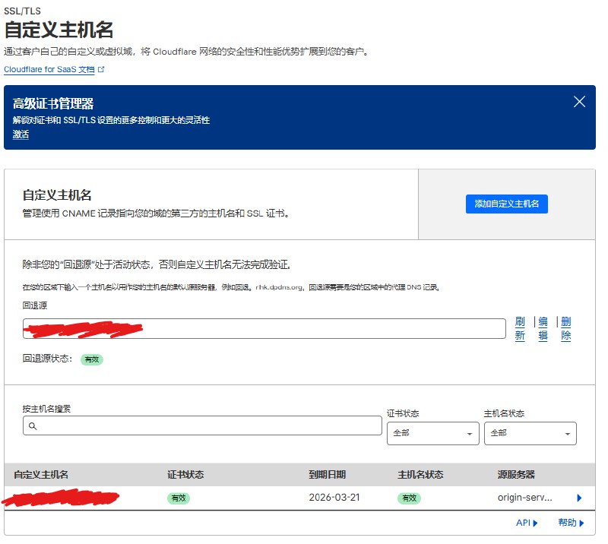Click the magnifier icon in hostname search
Image resolution: width=608 pixels, height=544 pixels.
pos(33,427)
